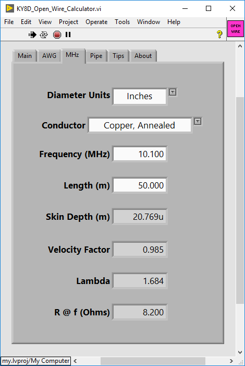Open the Operate menu
This screenshot has width=245, height=366.
[x=96, y=22]
